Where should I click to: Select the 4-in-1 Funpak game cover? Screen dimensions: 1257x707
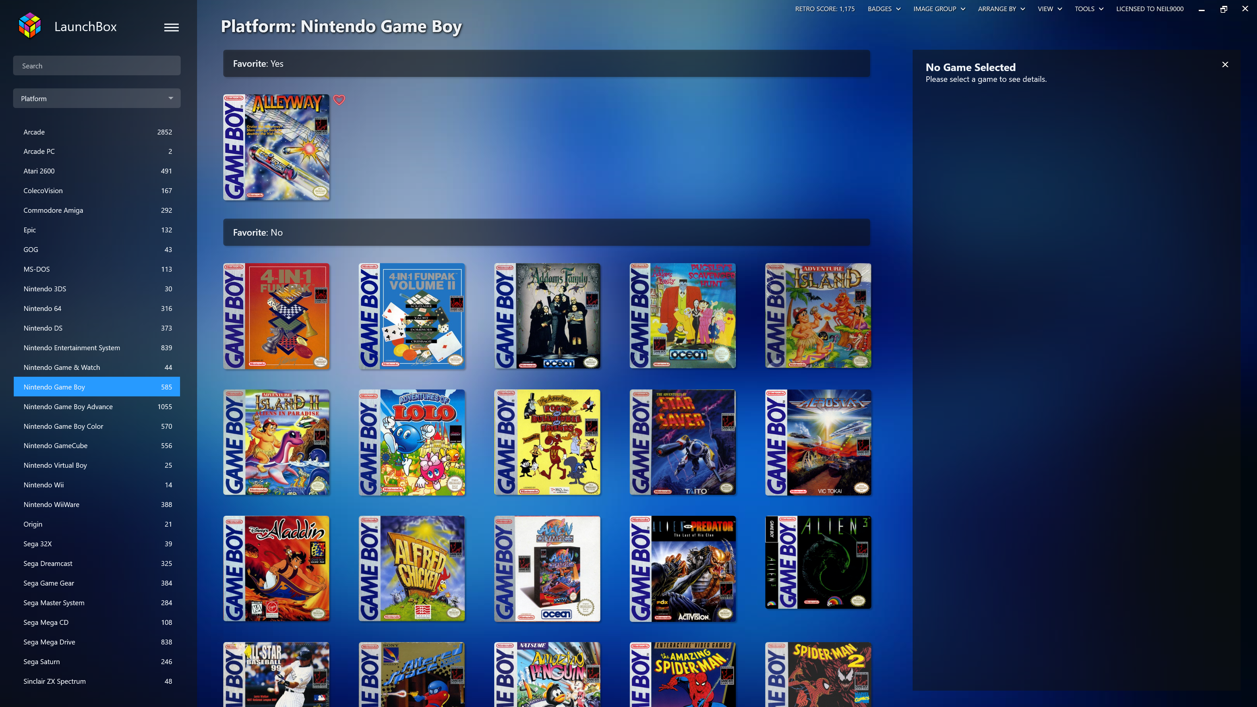coord(276,316)
